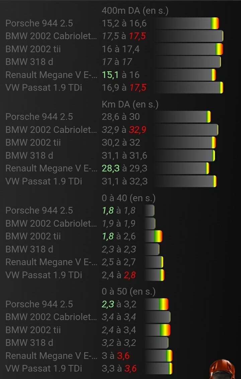Select the 'Km DA (en s.)' header
Screen dimensions: 241x379
(x=130, y=104)
